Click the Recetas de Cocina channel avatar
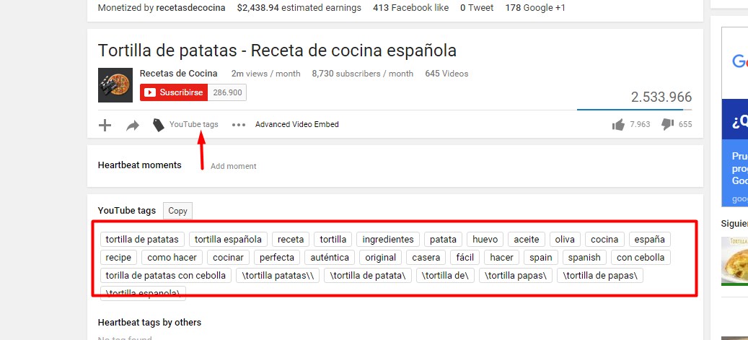Screen dimensions: 748x340 (x=115, y=85)
